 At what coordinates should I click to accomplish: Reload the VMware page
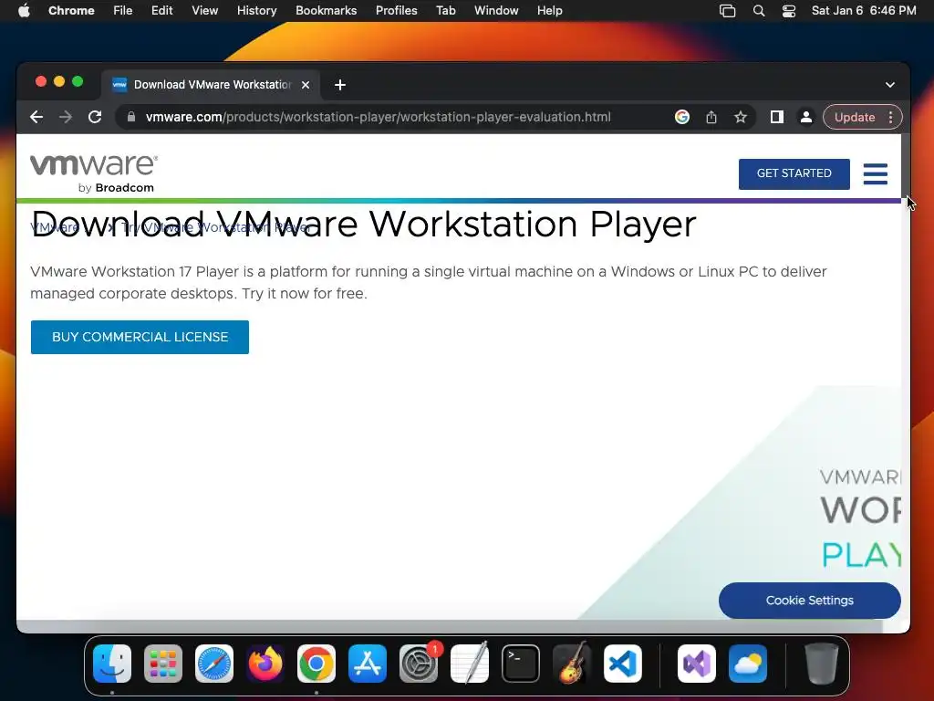click(x=95, y=117)
